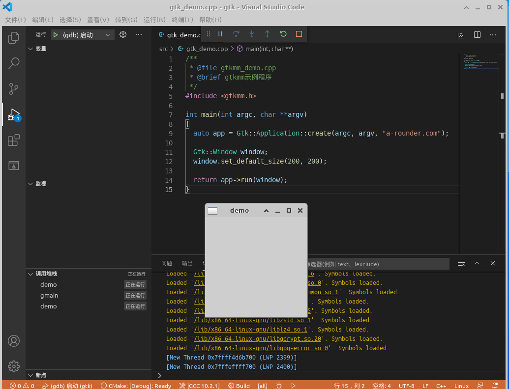Viewport: 509px width, 389px height.
Task: Pause the debug session
Action: [220, 34]
